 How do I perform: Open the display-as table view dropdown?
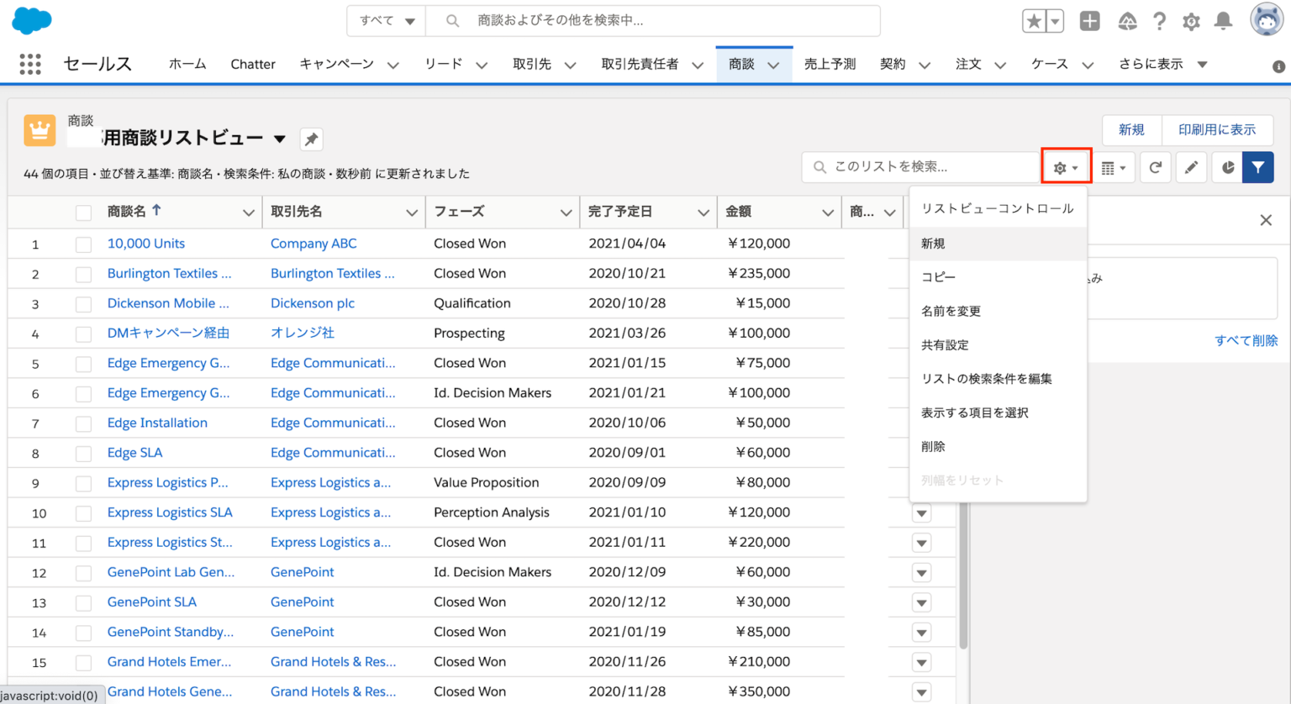click(1114, 167)
